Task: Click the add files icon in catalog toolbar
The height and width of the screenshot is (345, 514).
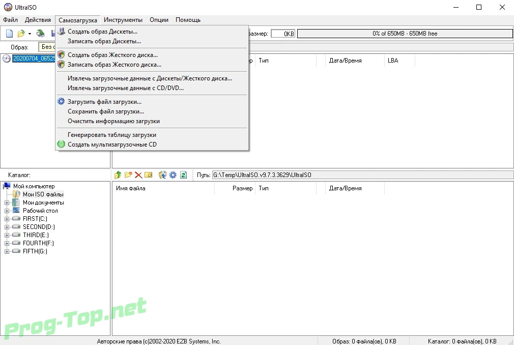Action: (162, 175)
